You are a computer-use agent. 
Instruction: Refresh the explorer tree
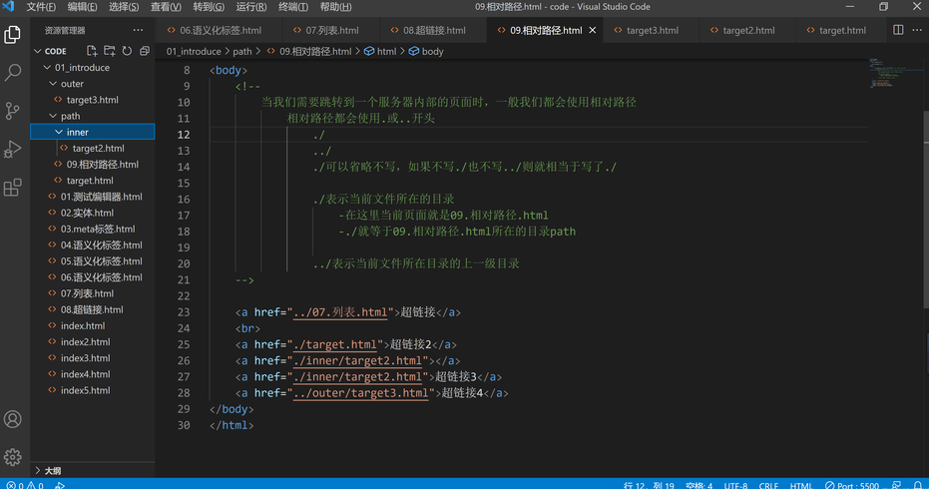coord(127,51)
